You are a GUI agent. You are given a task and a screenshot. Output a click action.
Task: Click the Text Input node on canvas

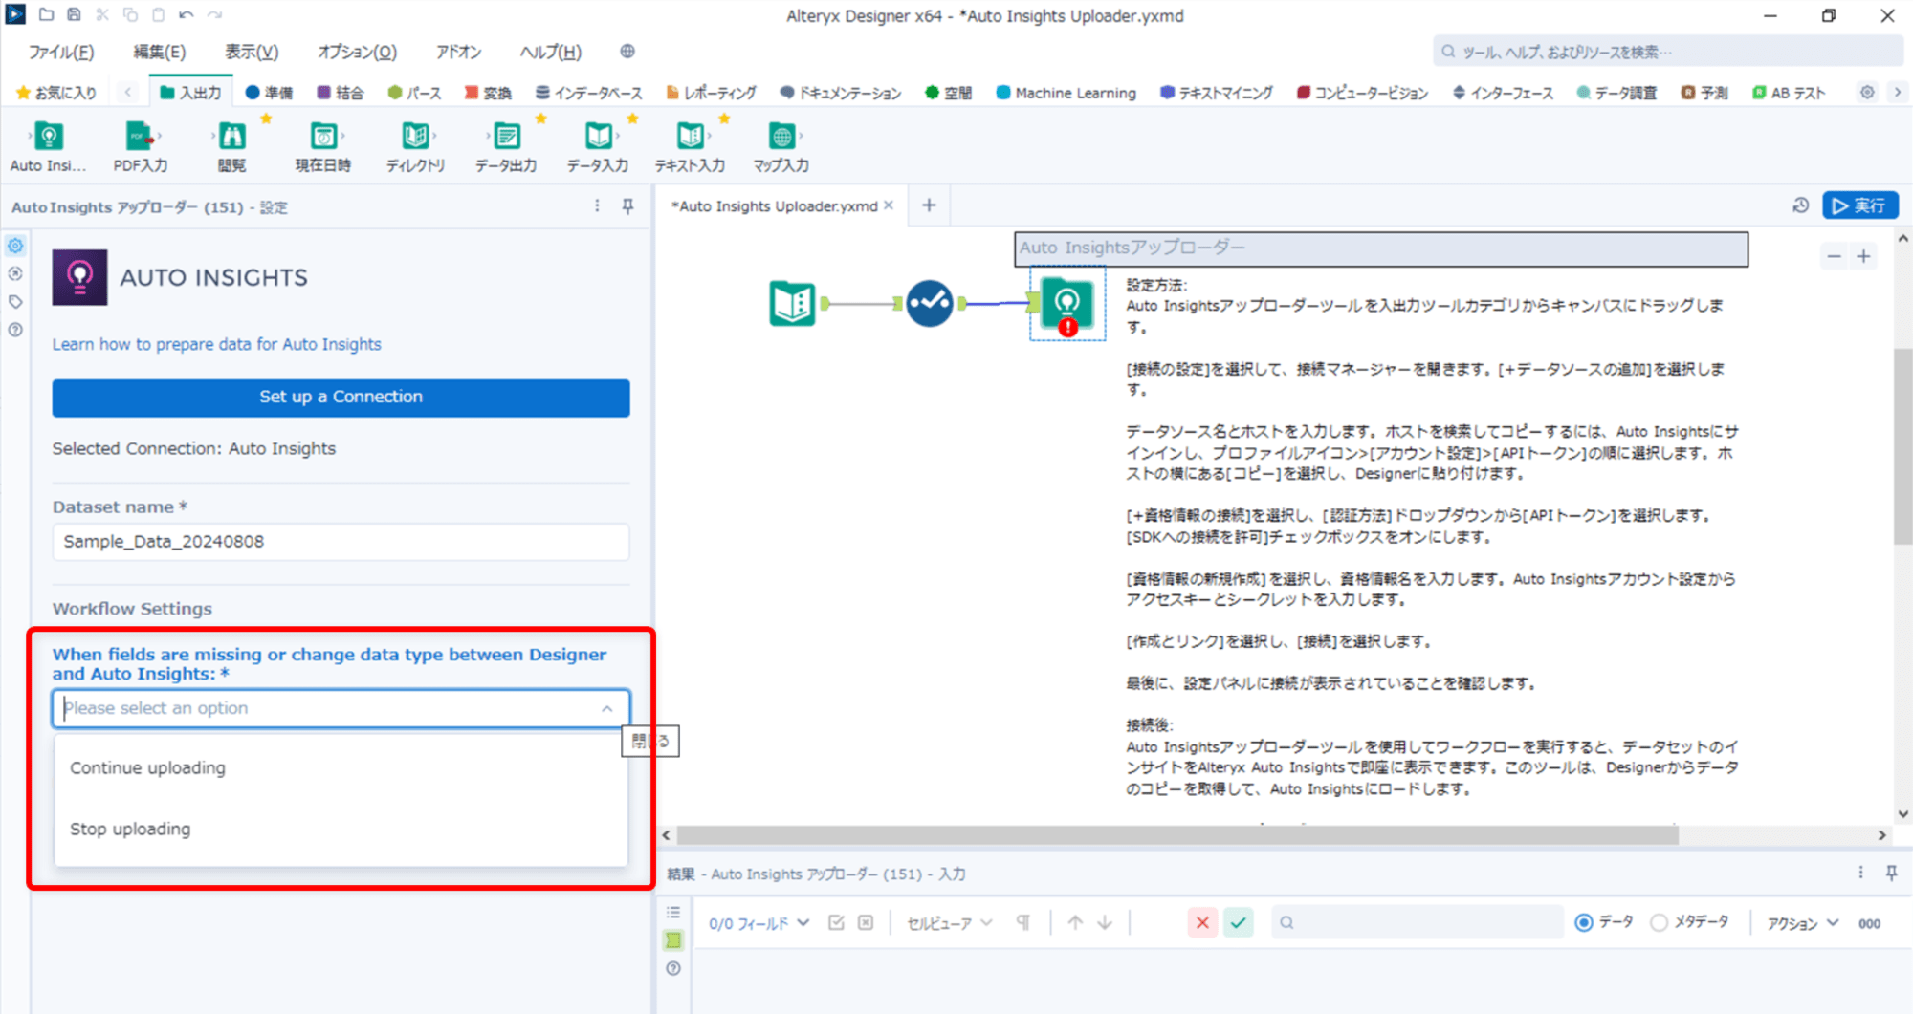[x=792, y=304]
